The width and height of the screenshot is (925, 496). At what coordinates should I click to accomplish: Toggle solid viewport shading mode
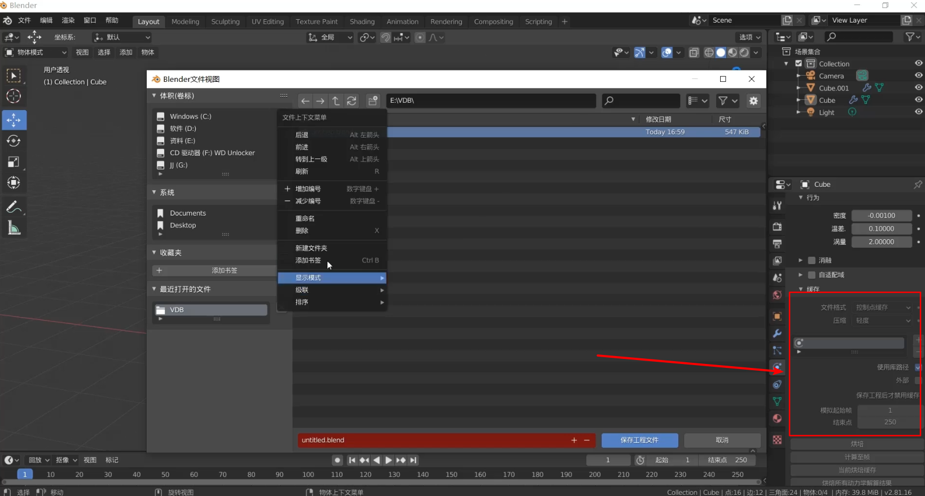tap(721, 52)
